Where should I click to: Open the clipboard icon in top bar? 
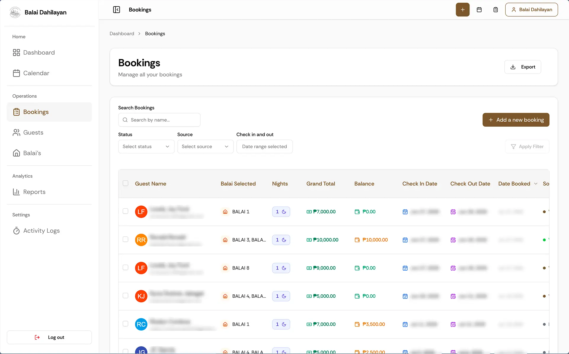click(x=496, y=9)
